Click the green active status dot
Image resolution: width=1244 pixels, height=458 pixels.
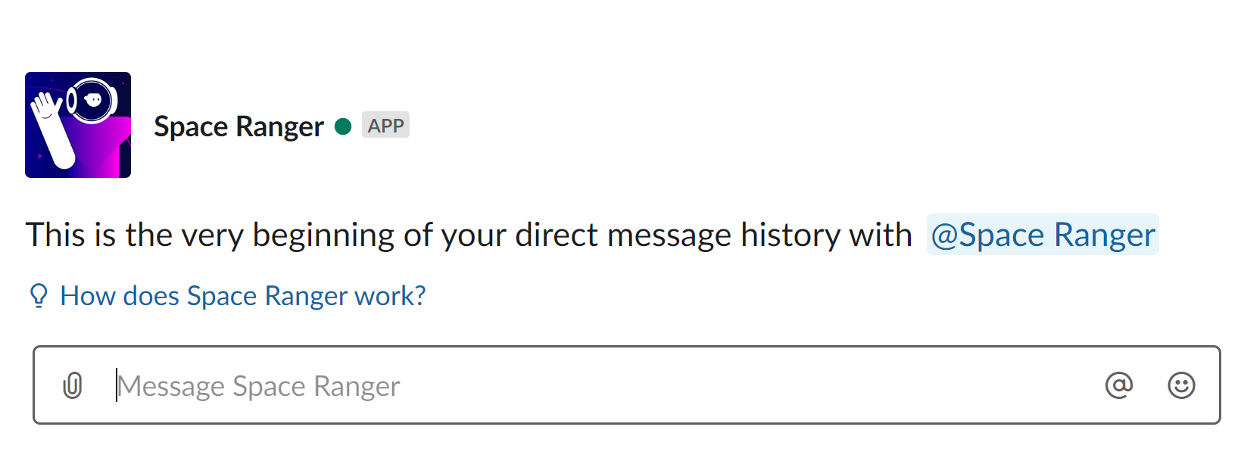(x=343, y=126)
